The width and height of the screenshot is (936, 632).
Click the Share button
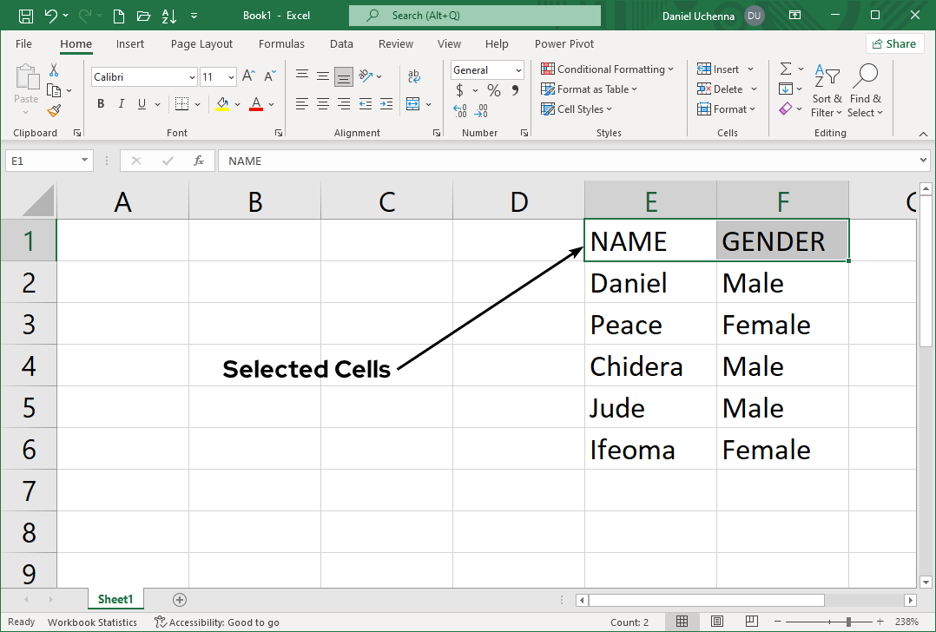pos(893,44)
